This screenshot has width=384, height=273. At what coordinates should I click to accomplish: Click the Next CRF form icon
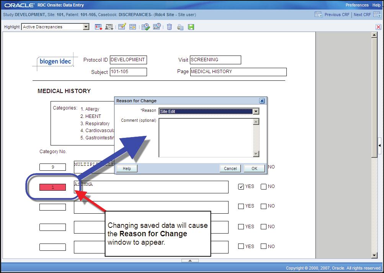(x=377, y=15)
